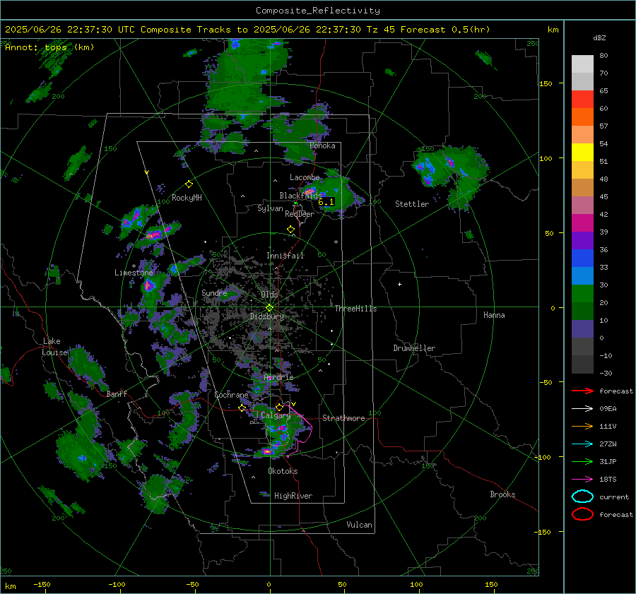The width and height of the screenshot is (636, 594).
Task: Click the Okotoks label
Action: pyautogui.click(x=283, y=471)
